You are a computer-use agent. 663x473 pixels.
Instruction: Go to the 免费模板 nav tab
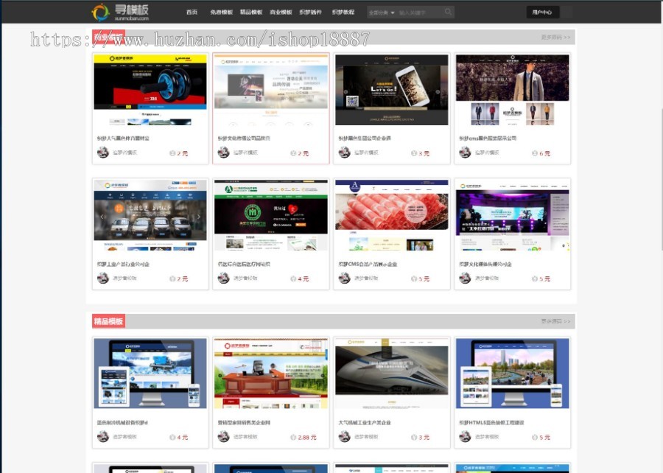click(x=221, y=13)
